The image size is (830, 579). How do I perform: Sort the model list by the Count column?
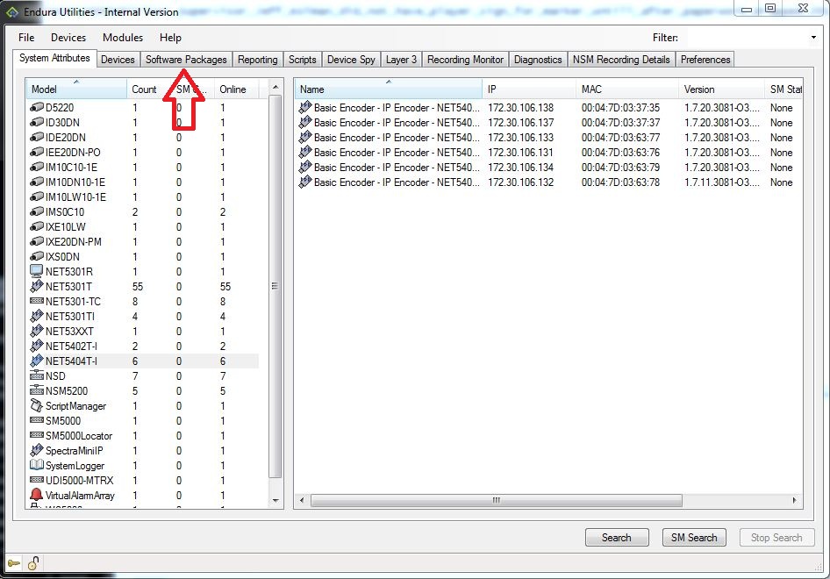pos(144,89)
